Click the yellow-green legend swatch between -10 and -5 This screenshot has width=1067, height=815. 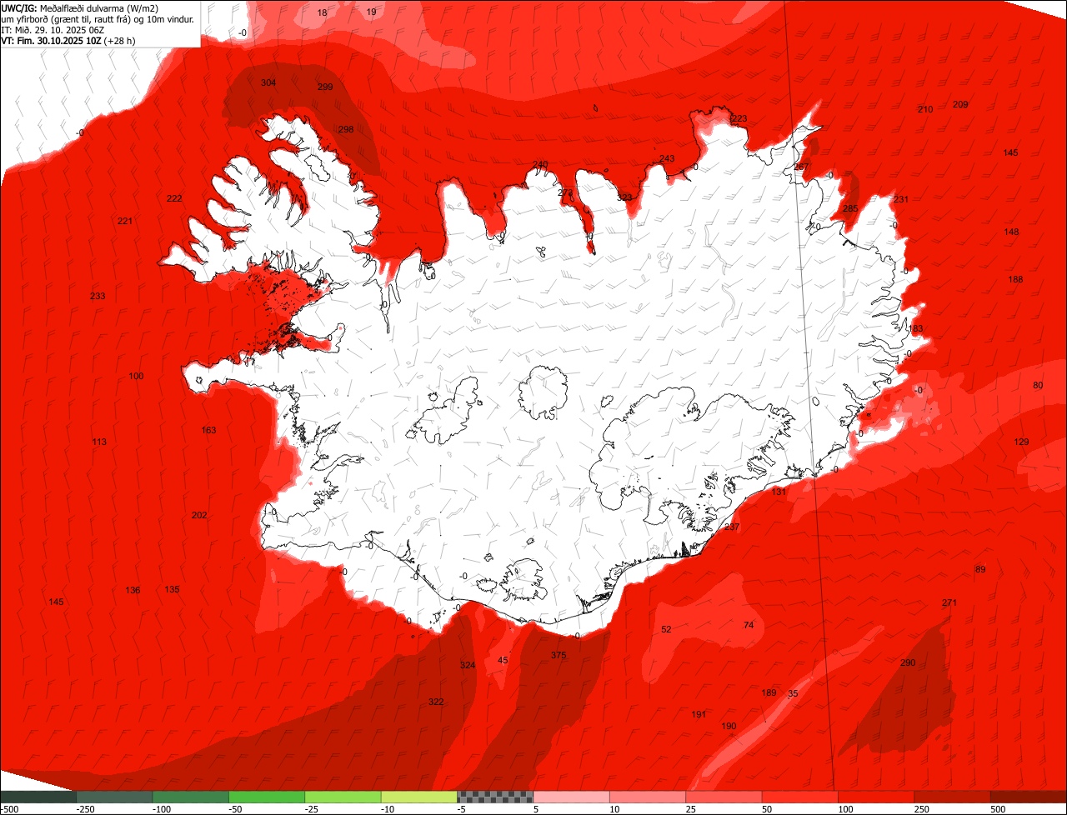point(419,797)
